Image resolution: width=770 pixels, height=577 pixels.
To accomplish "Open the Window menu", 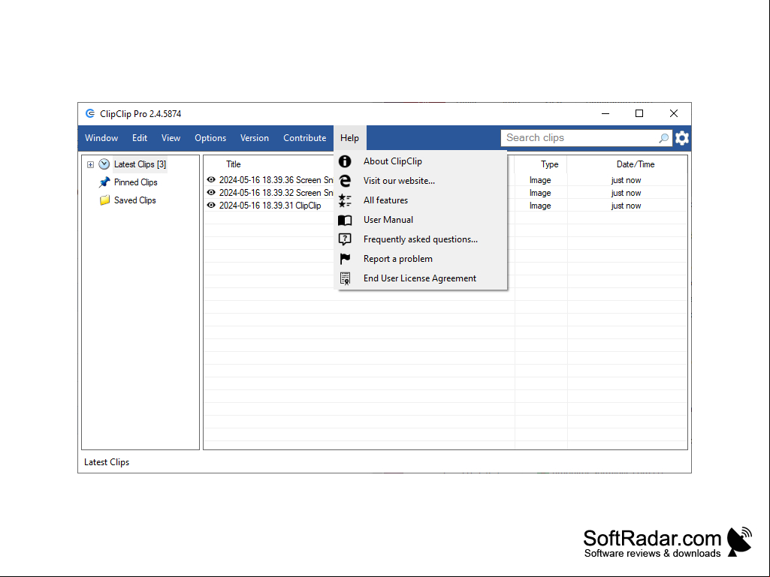I will pos(101,138).
